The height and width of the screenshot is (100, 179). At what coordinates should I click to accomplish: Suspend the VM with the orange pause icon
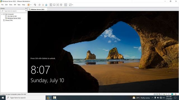click(29, 5)
